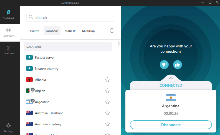The height and width of the screenshot is (135, 220).
Task: Click the Argentina flag in the connected card
Action: [x=171, y=98]
